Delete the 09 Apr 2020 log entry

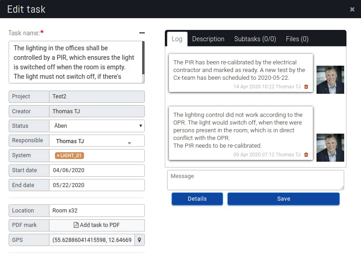pos(306,154)
